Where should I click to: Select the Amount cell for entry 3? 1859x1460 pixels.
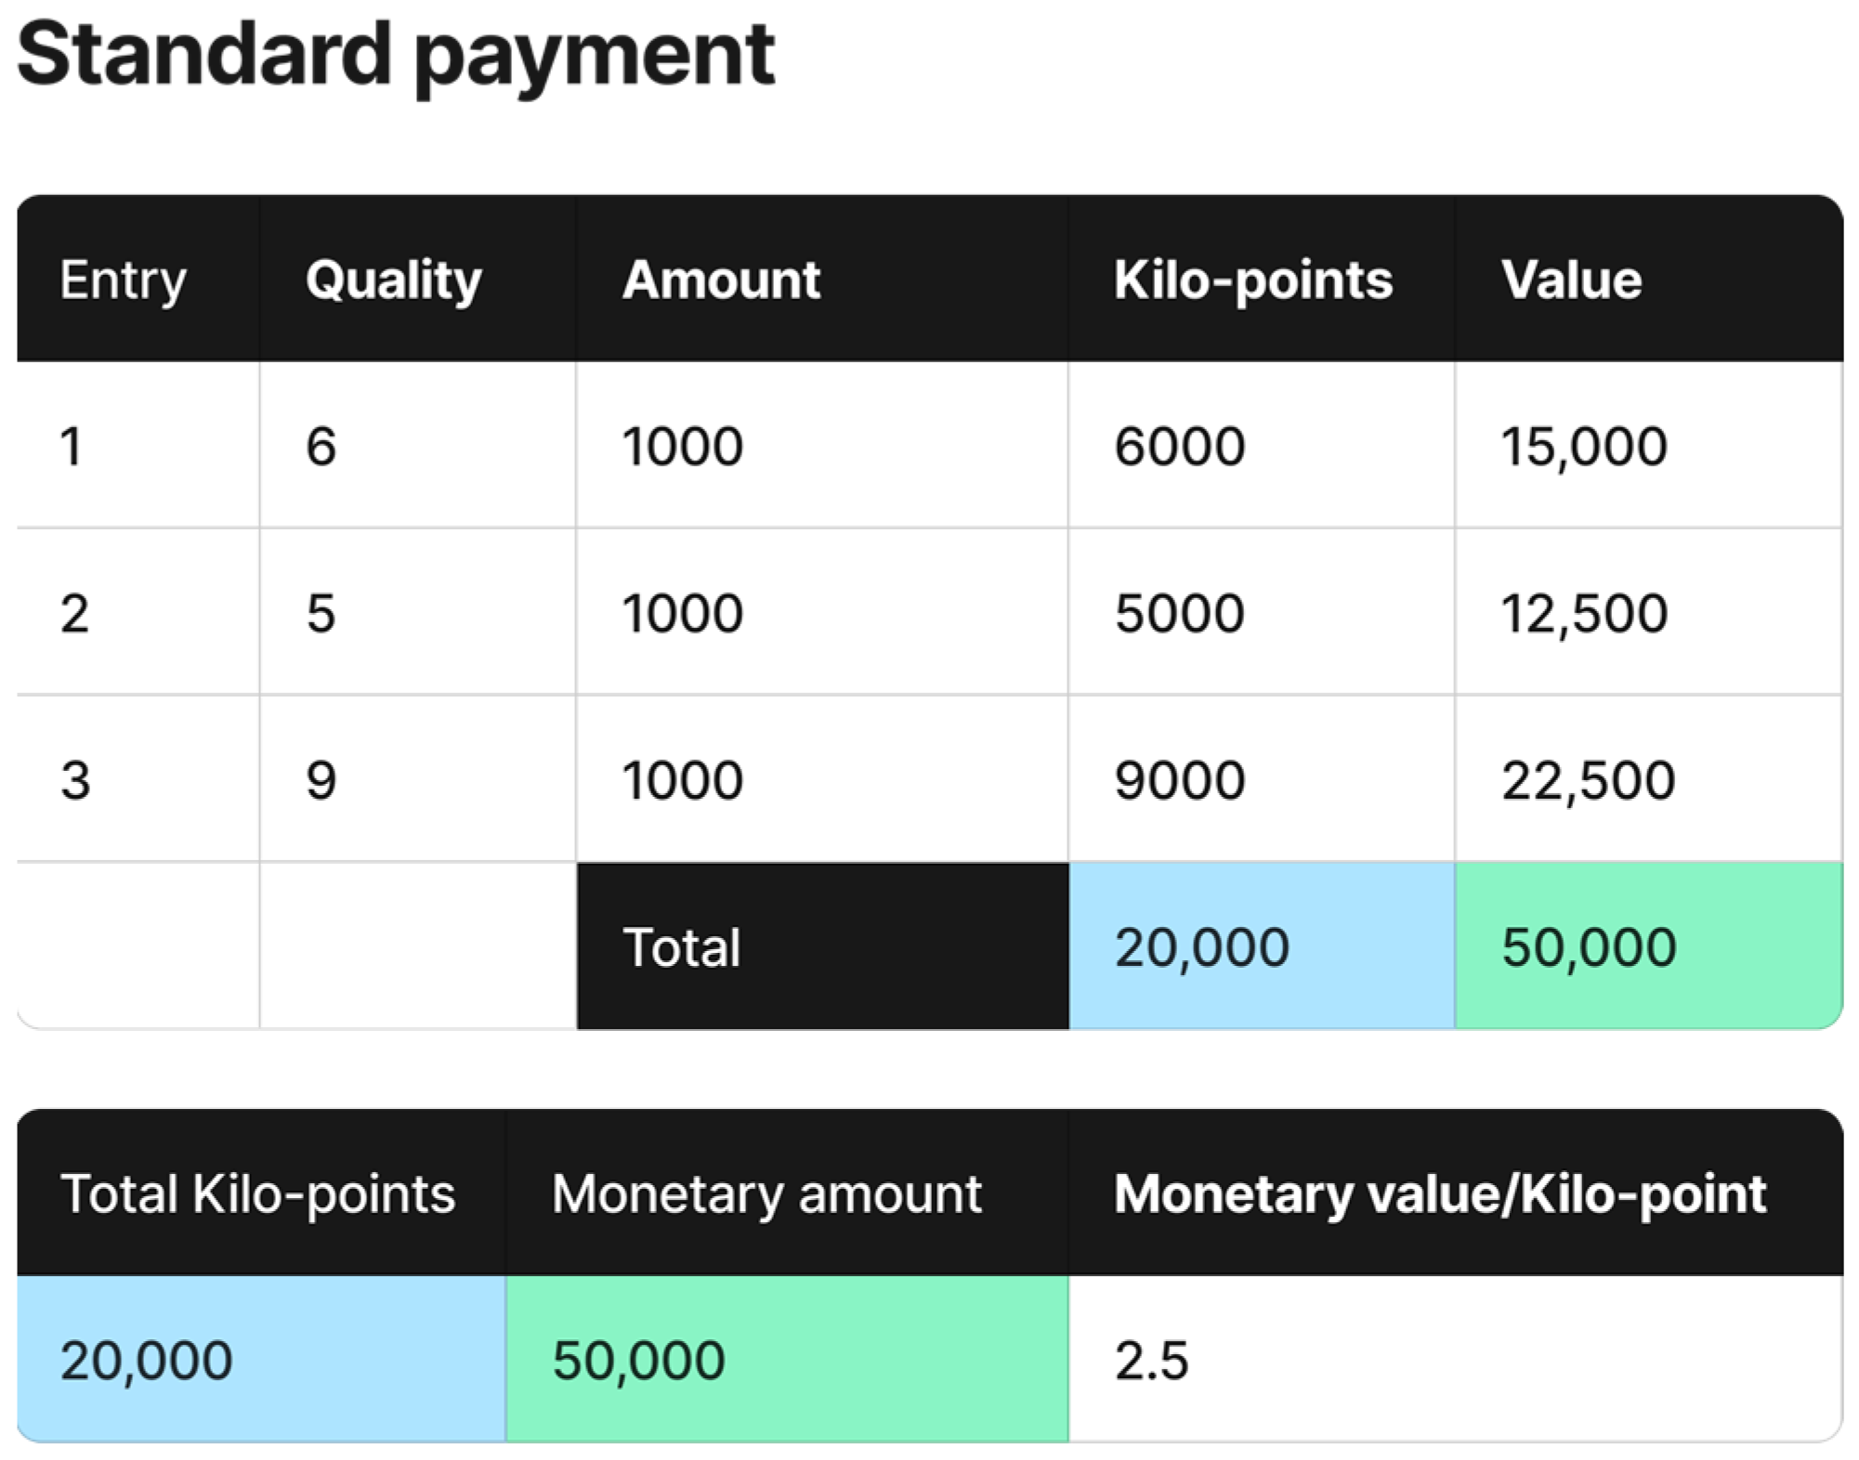click(683, 780)
